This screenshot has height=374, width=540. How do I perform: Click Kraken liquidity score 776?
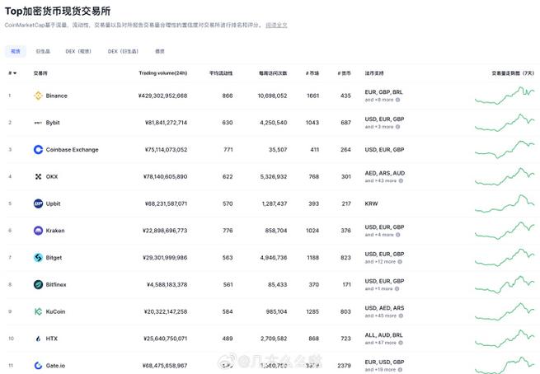[228, 231]
